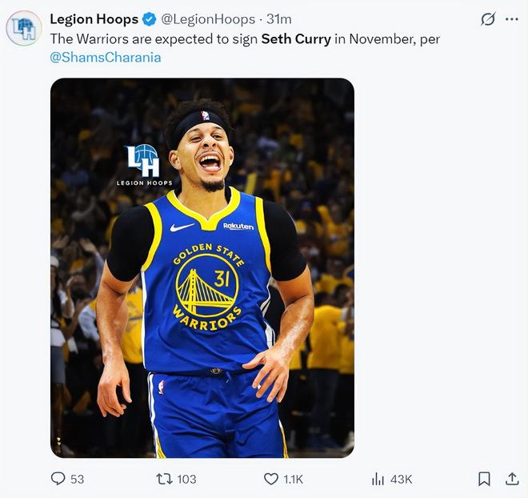Open the Legion Hoops display name link
The height and width of the screenshot is (498, 528).
point(94,19)
